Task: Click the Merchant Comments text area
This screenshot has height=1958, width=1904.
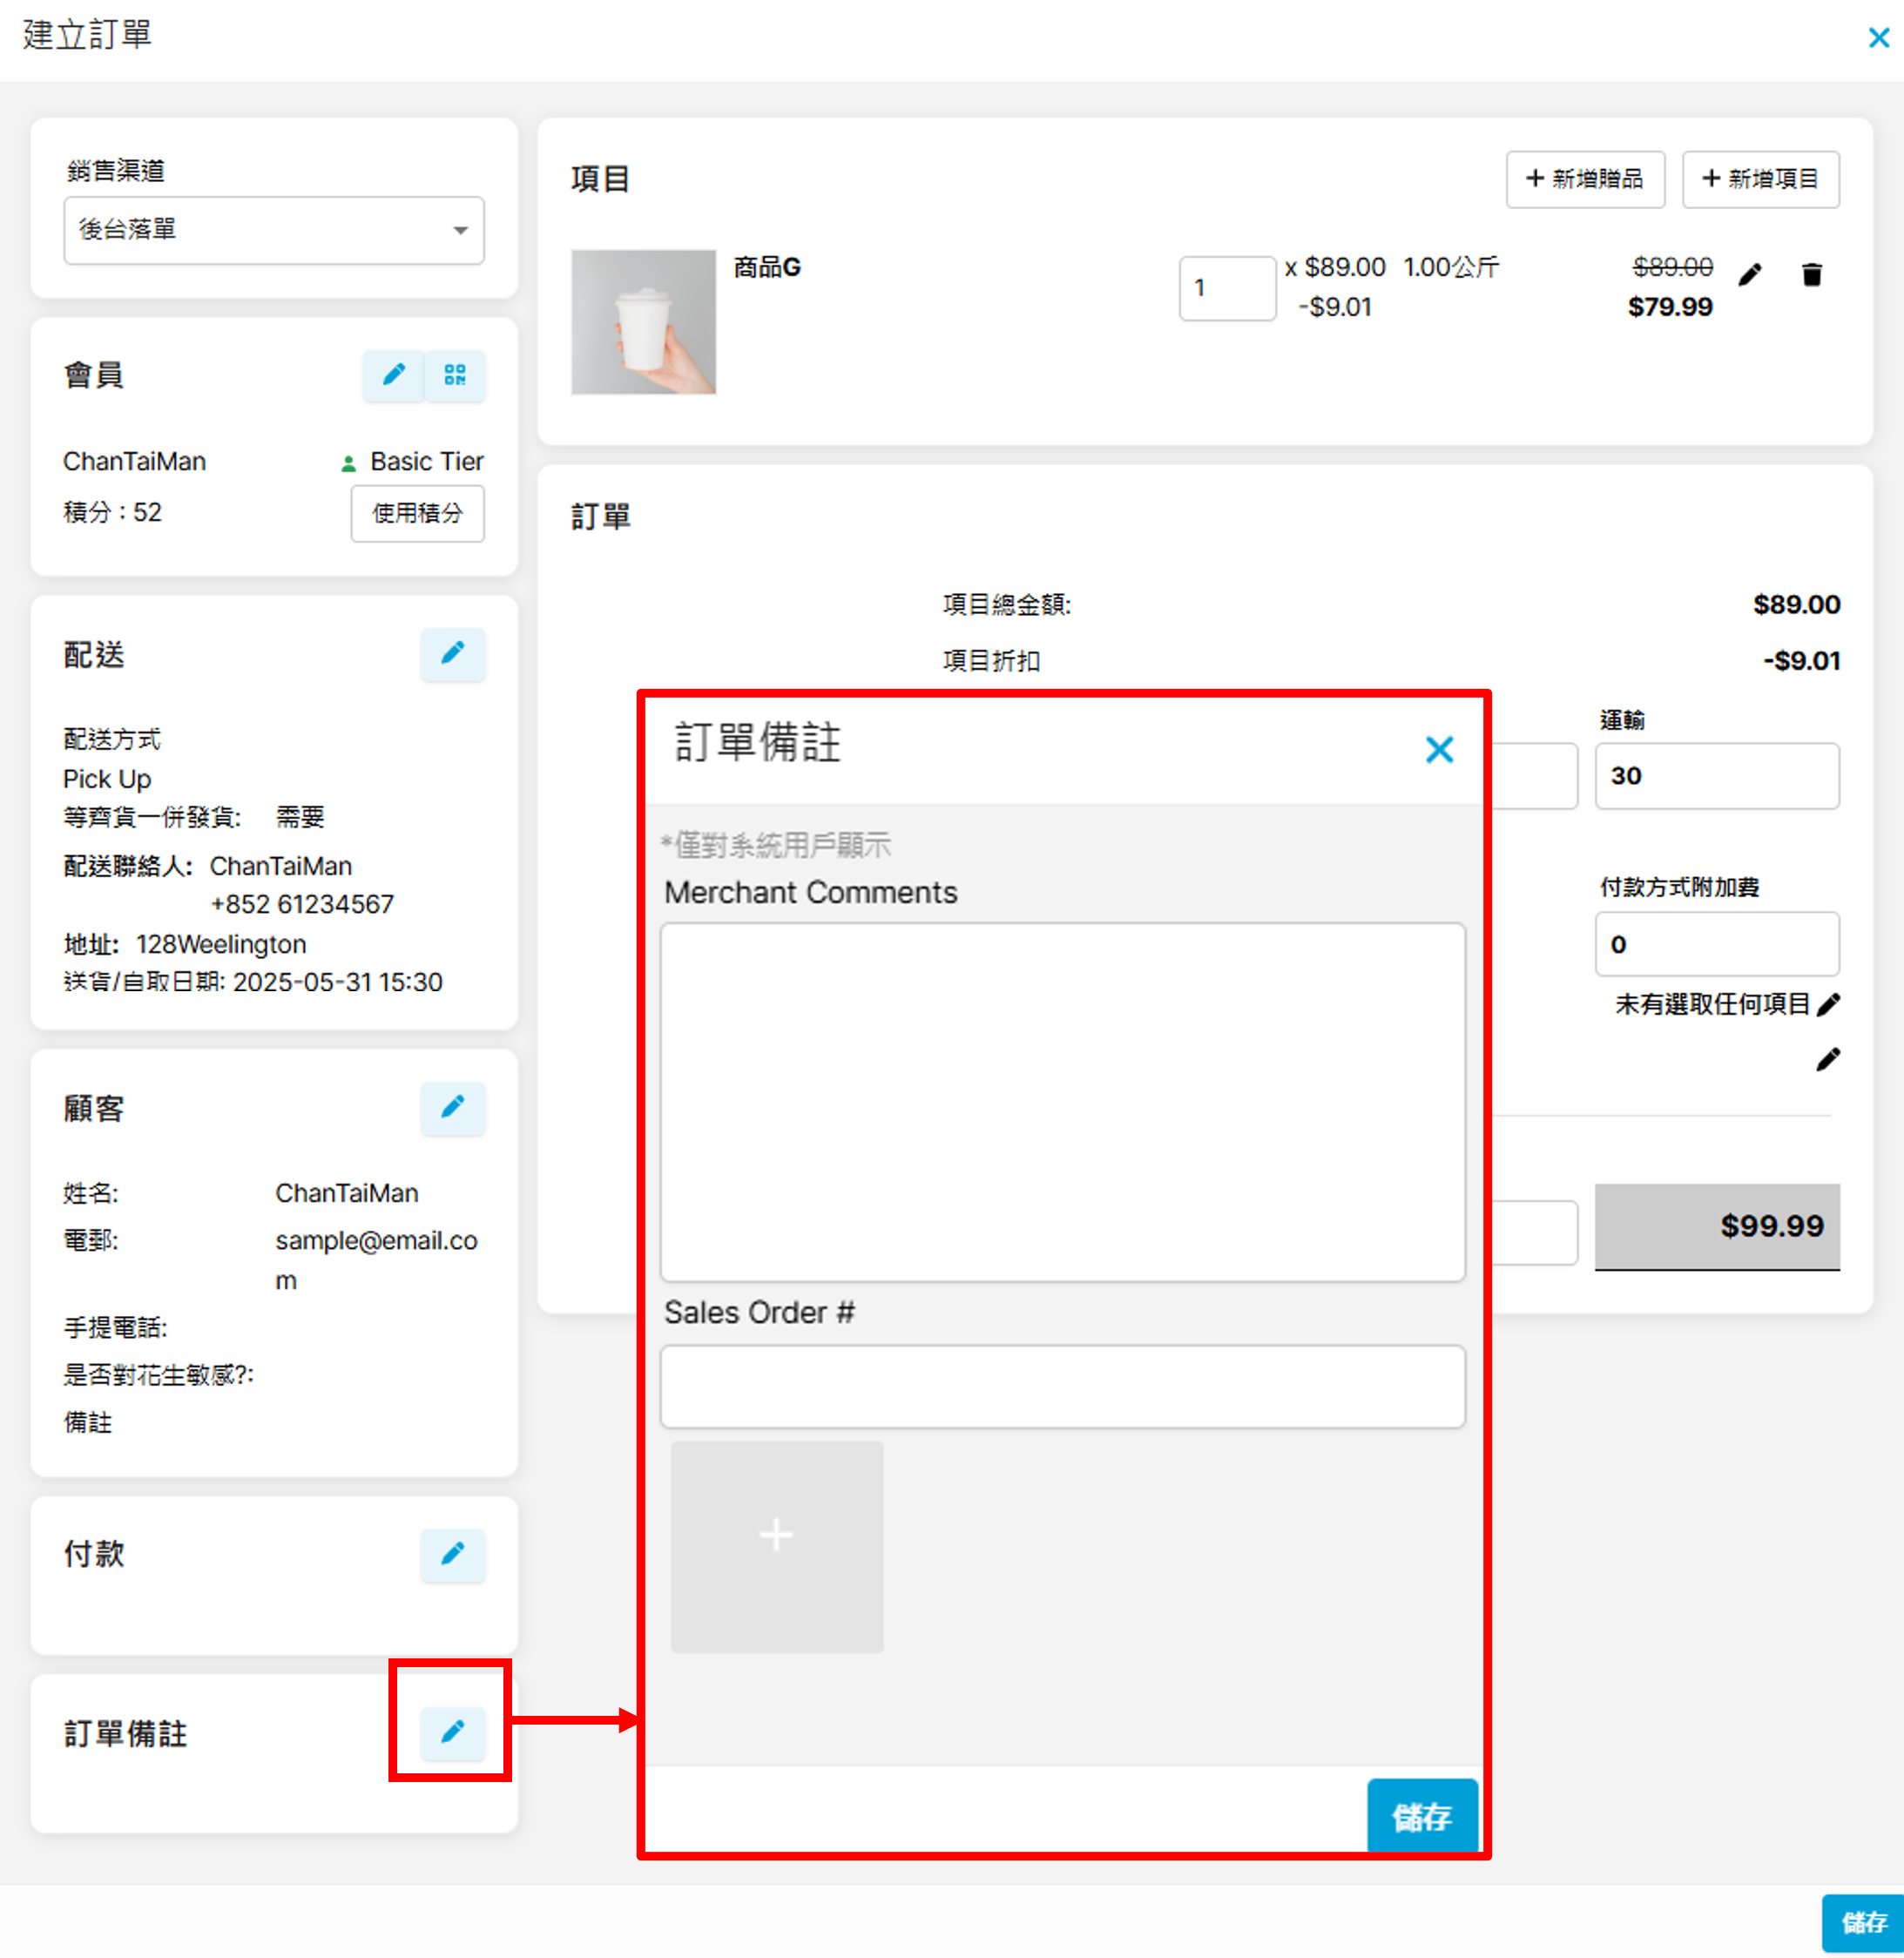Action: click(1062, 1101)
